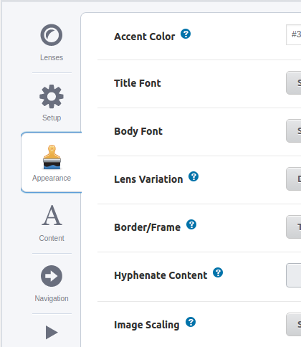
Task: Select the Appearance paintbrush icon
Action: click(52, 157)
